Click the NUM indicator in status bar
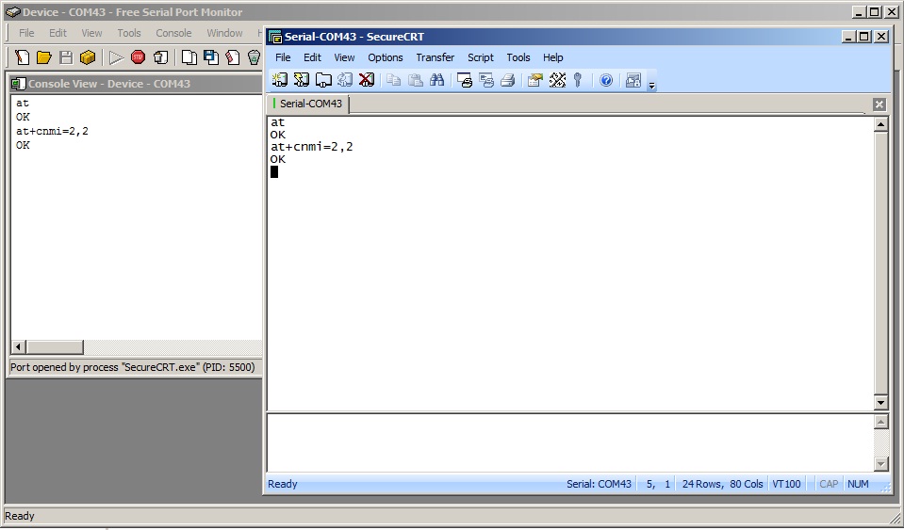This screenshot has width=904, height=530. (x=858, y=484)
